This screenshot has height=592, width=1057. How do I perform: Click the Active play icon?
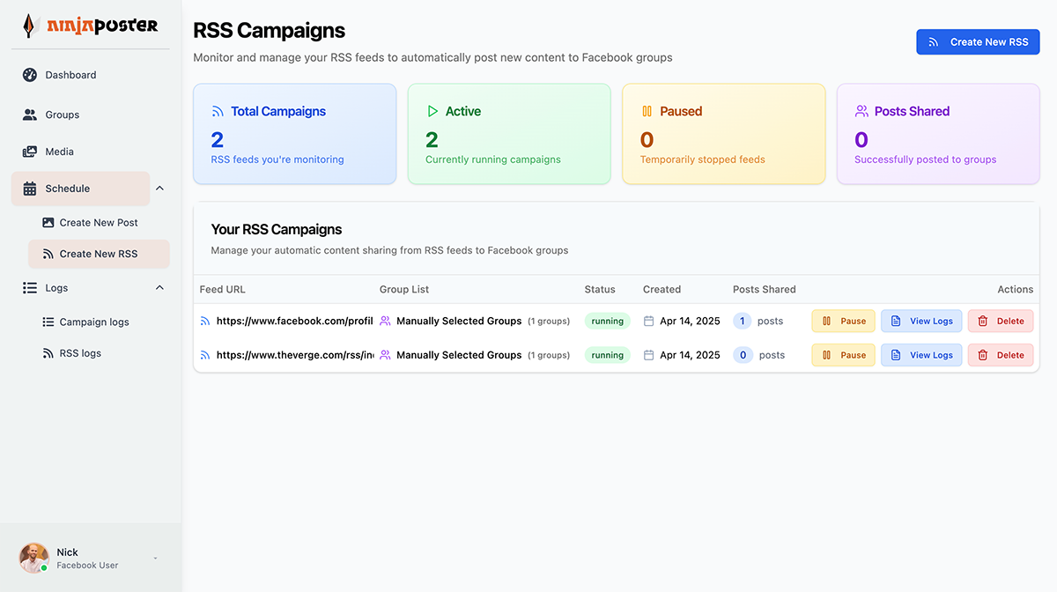click(432, 112)
